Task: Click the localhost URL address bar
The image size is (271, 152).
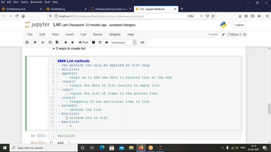Action: 121,16
